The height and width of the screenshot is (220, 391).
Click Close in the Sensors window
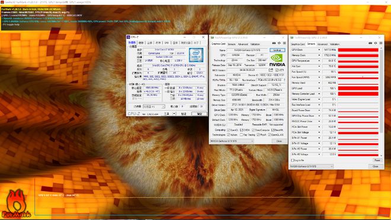(375, 166)
